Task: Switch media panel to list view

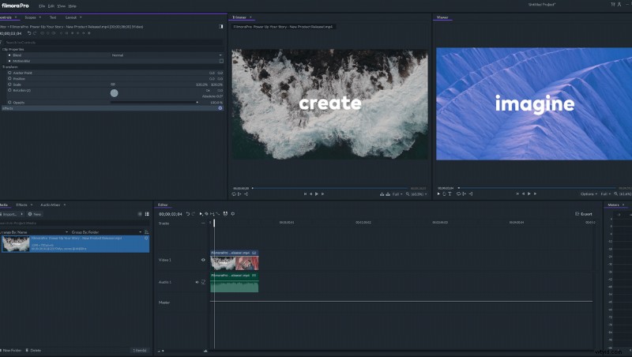Action: click(x=140, y=214)
